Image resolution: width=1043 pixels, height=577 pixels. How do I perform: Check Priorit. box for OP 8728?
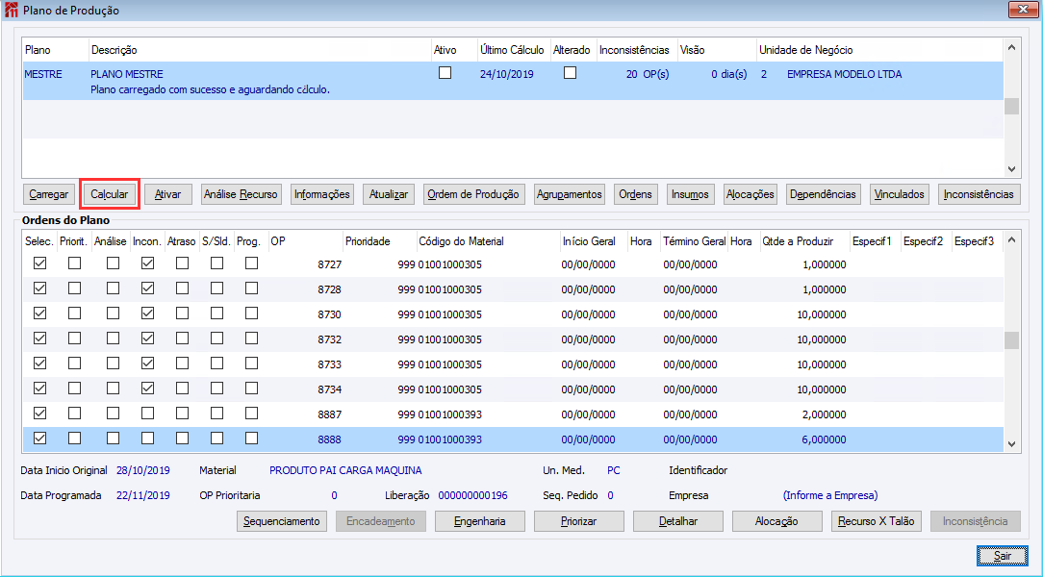click(74, 288)
